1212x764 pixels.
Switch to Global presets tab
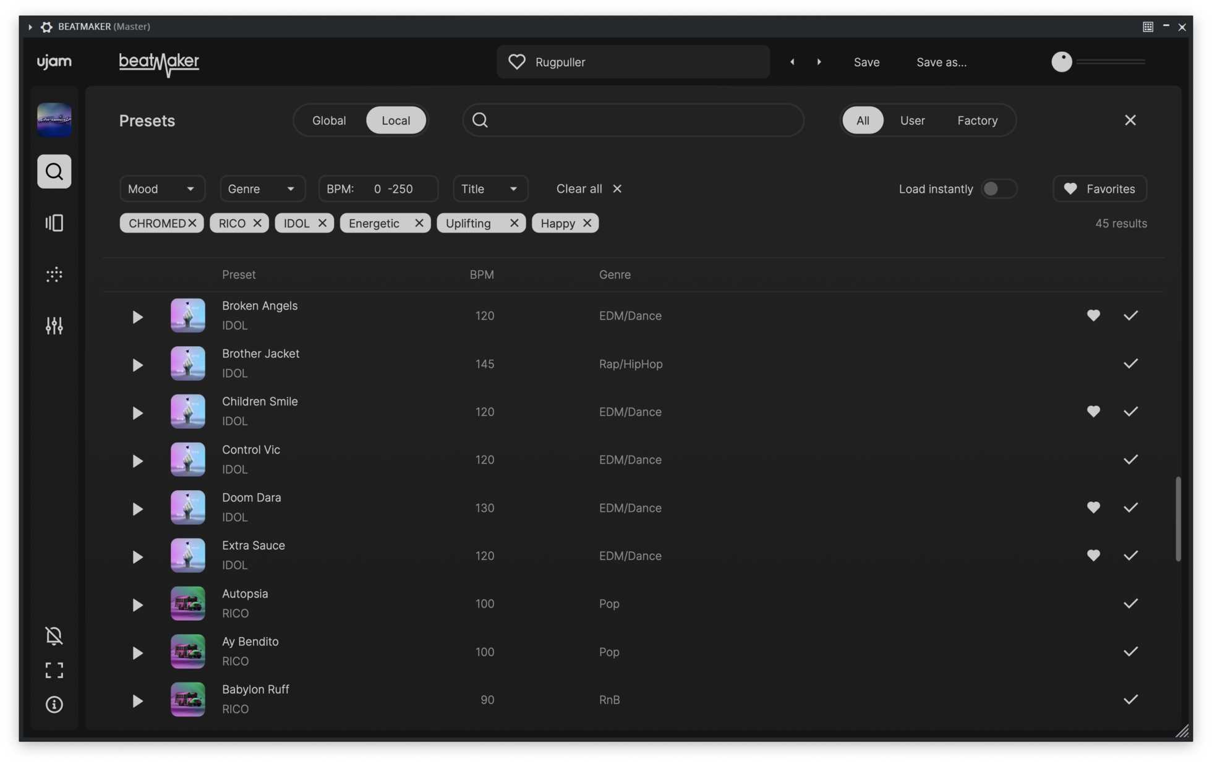pyautogui.click(x=329, y=120)
